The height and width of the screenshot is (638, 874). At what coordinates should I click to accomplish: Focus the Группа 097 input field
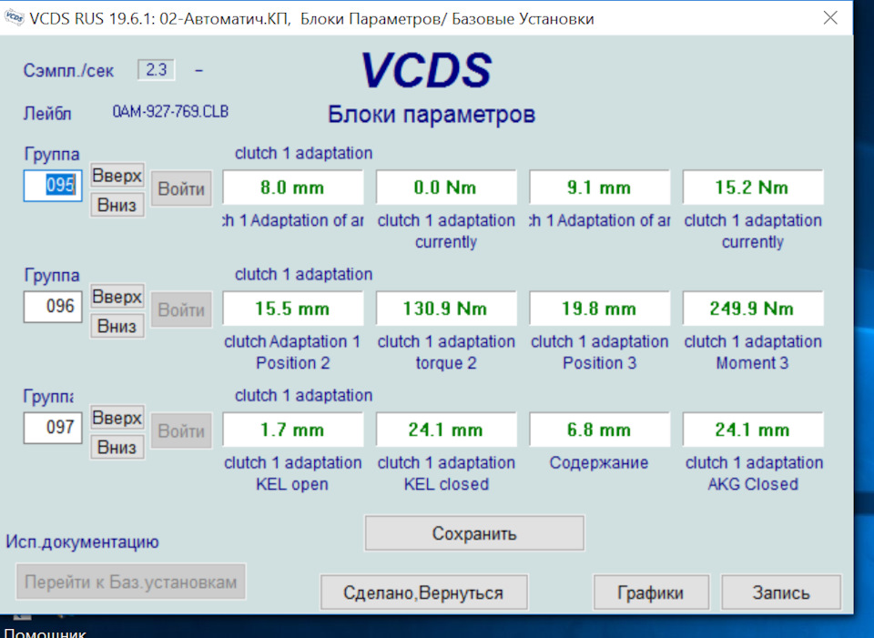tap(53, 428)
